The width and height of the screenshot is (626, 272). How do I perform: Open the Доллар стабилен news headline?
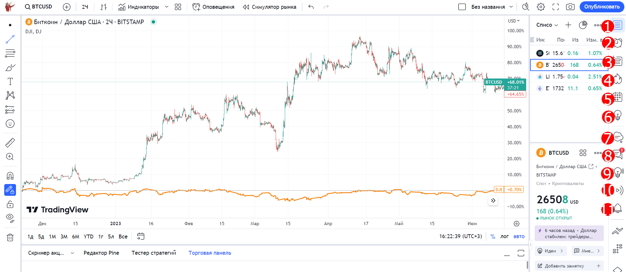(569, 234)
